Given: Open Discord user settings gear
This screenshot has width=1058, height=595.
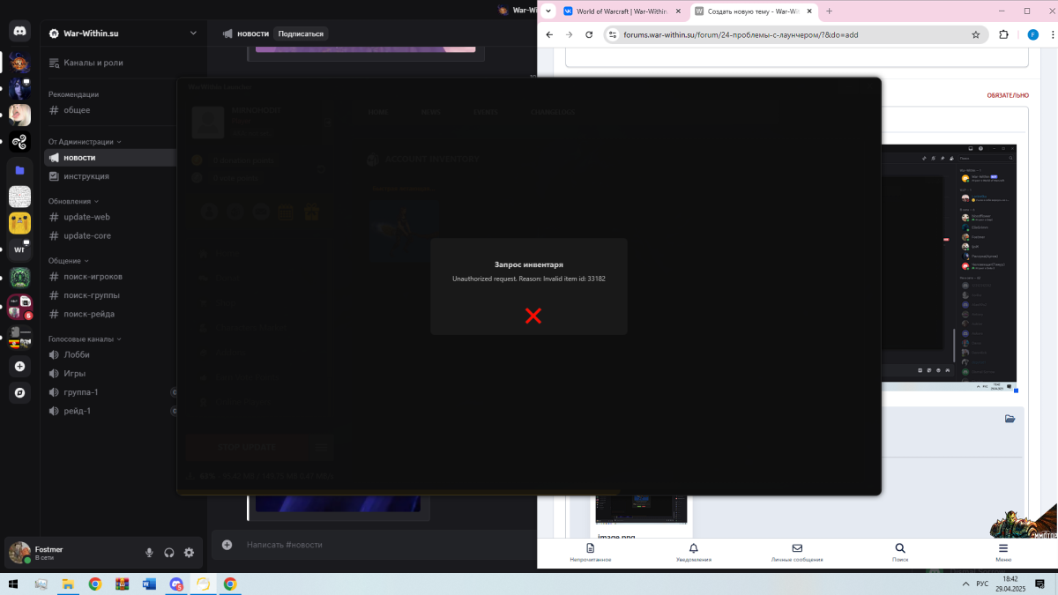Looking at the screenshot, I should point(189,553).
